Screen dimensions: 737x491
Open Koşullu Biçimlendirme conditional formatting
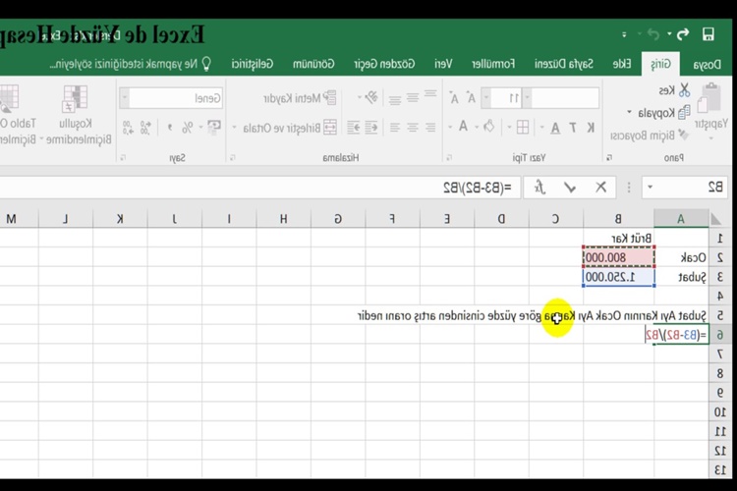pos(78,115)
